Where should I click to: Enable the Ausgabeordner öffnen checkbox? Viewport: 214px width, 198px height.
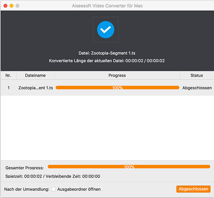pos(53,189)
